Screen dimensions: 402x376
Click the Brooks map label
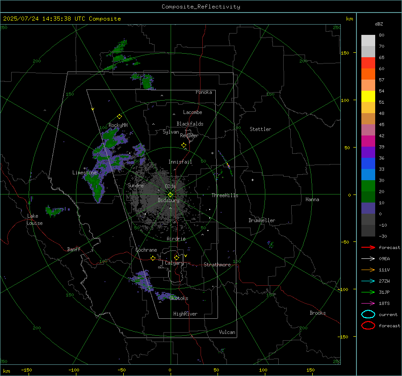point(318,313)
